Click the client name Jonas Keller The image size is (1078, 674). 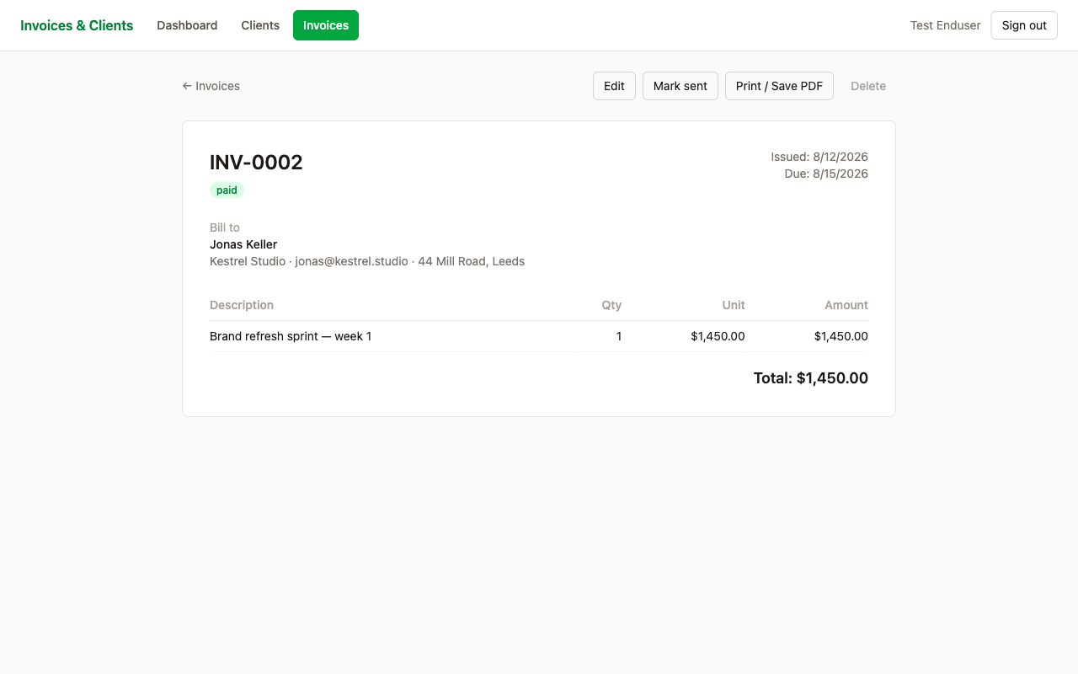pos(243,244)
